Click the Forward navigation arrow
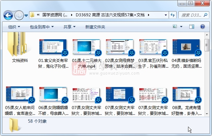 [x=19, y=15]
